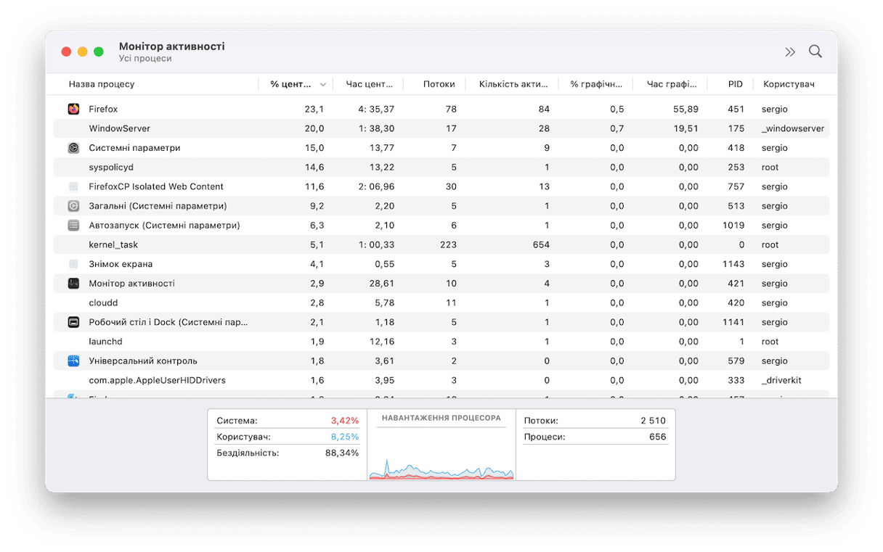Click CPU time 28,61 of Монітор активності
The height and width of the screenshot is (552, 883).
(x=382, y=284)
